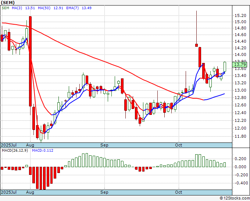Click the MACD(26,12,9) indicator label
Viewport: 250px width, 201px height.
[x=15, y=151]
